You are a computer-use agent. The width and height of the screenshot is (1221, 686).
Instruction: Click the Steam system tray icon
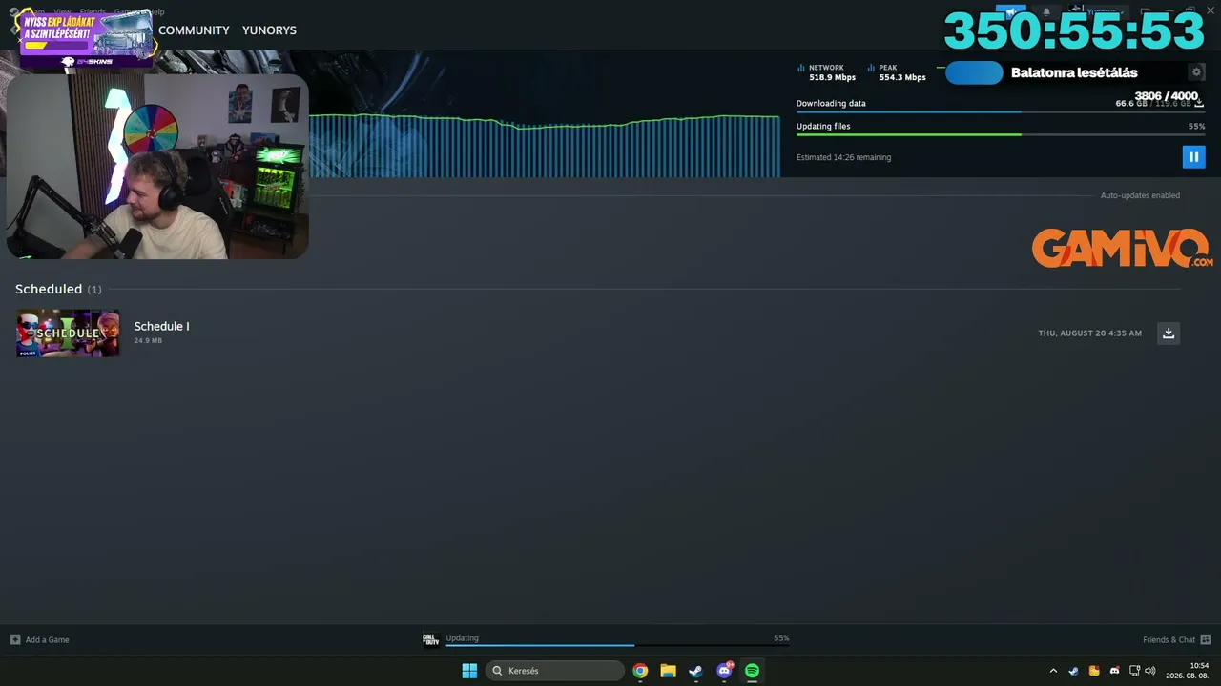[1073, 671]
